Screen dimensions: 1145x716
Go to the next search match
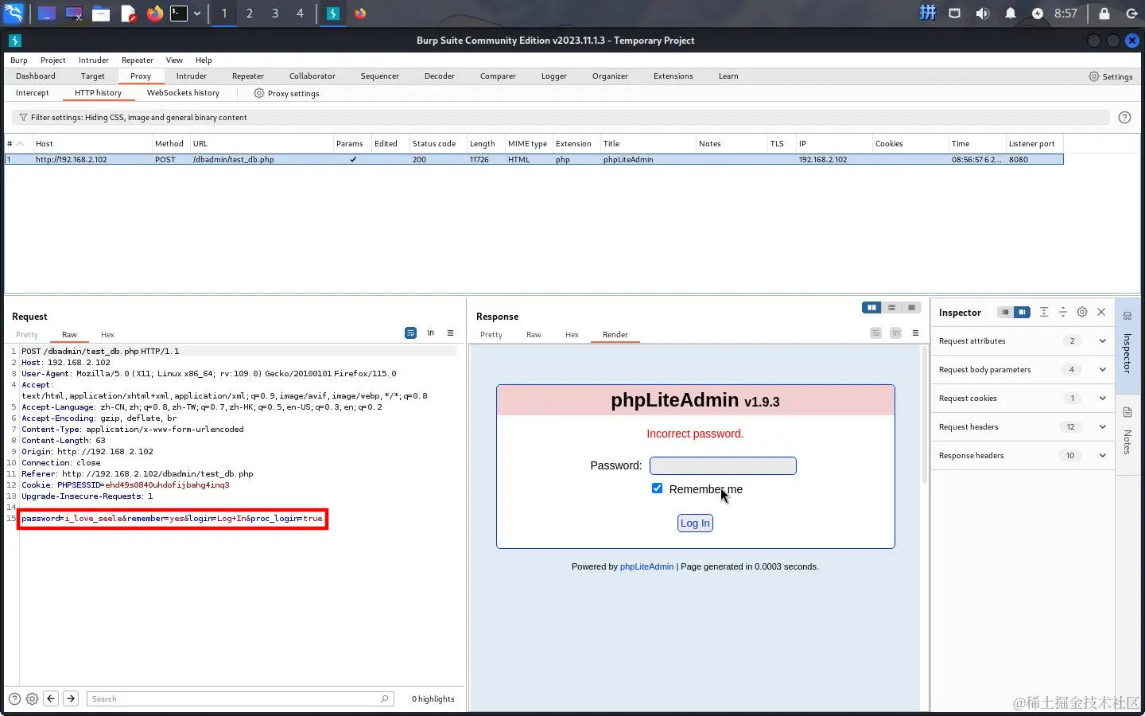point(71,699)
